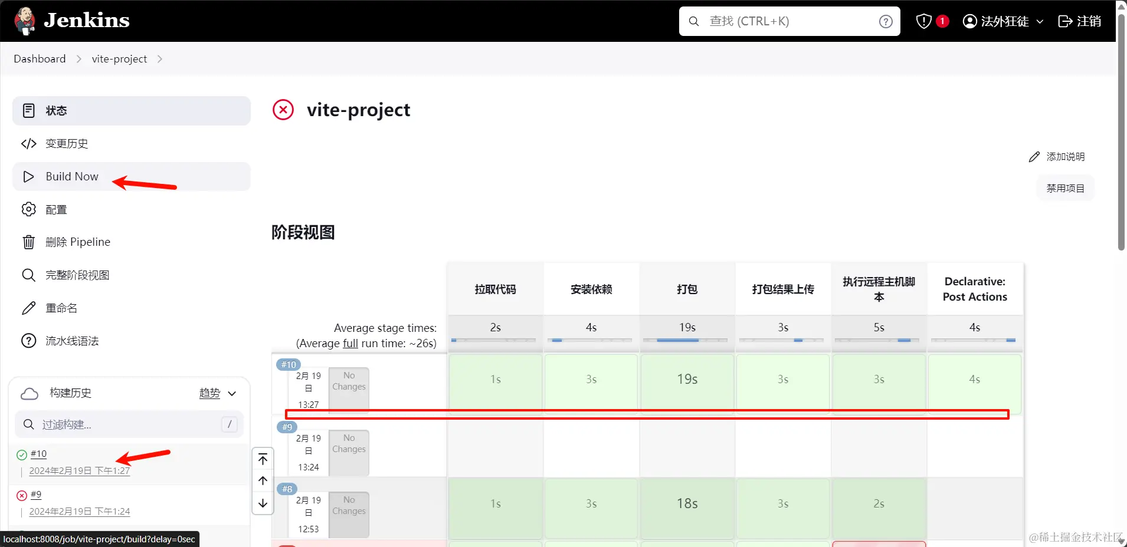Click the 过滤构建 filter input field
This screenshot has width=1127, height=547.
(x=129, y=424)
